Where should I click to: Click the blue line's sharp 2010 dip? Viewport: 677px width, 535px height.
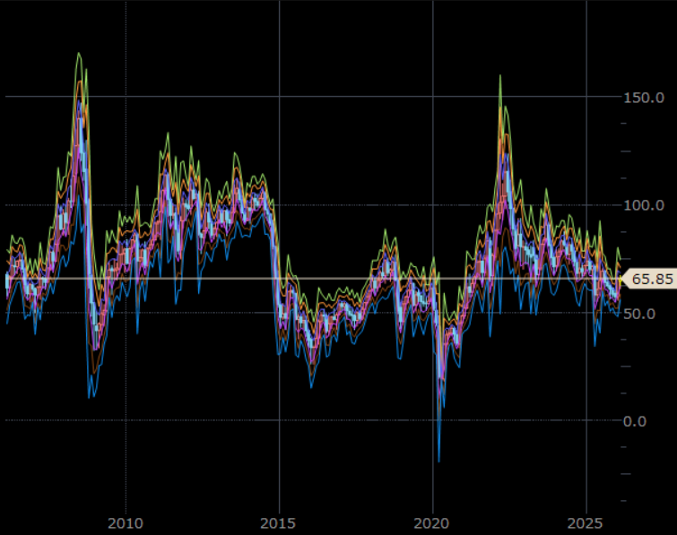137,333
